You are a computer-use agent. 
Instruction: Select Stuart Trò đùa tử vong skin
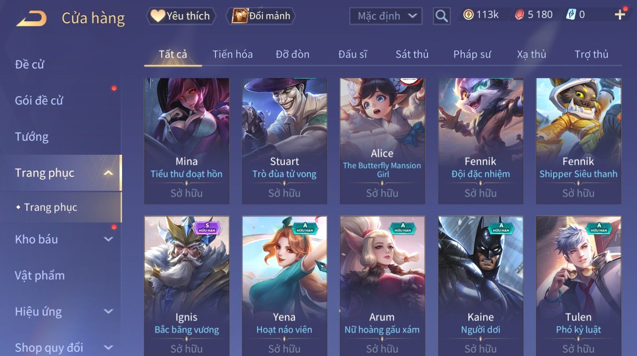[x=284, y=141]
